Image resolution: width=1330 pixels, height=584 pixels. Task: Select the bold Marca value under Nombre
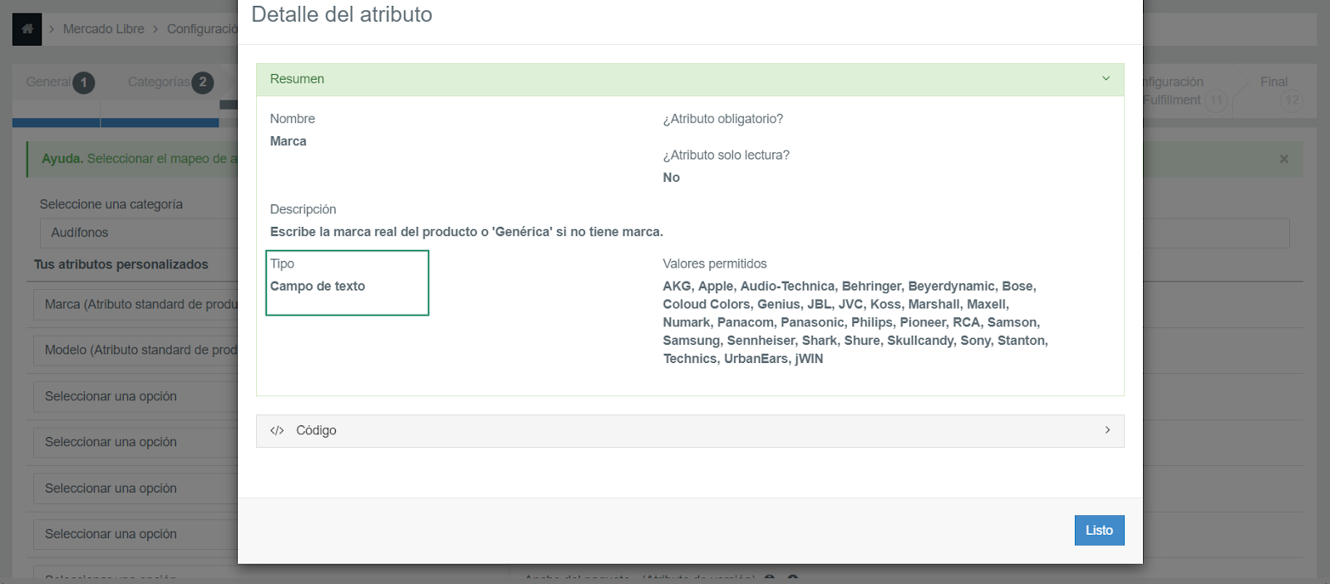pos(288,141)
